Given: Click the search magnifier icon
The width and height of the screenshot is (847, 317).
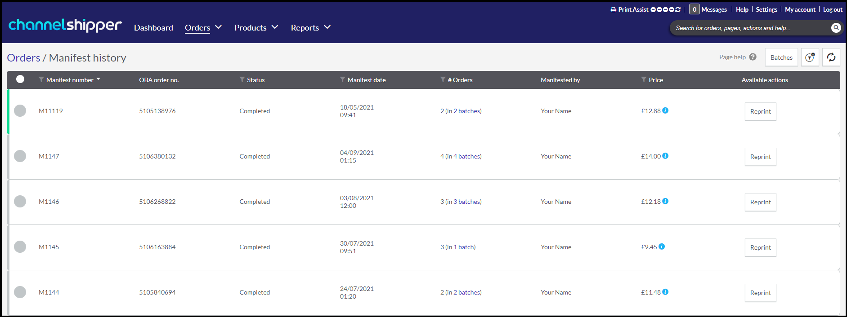Looking at the screenshot, I should pos(836,28).
